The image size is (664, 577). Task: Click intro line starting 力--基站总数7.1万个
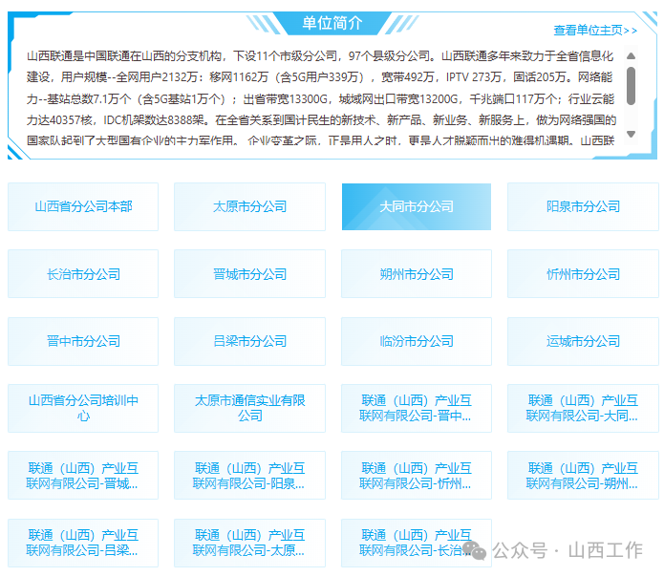point(320,99)
